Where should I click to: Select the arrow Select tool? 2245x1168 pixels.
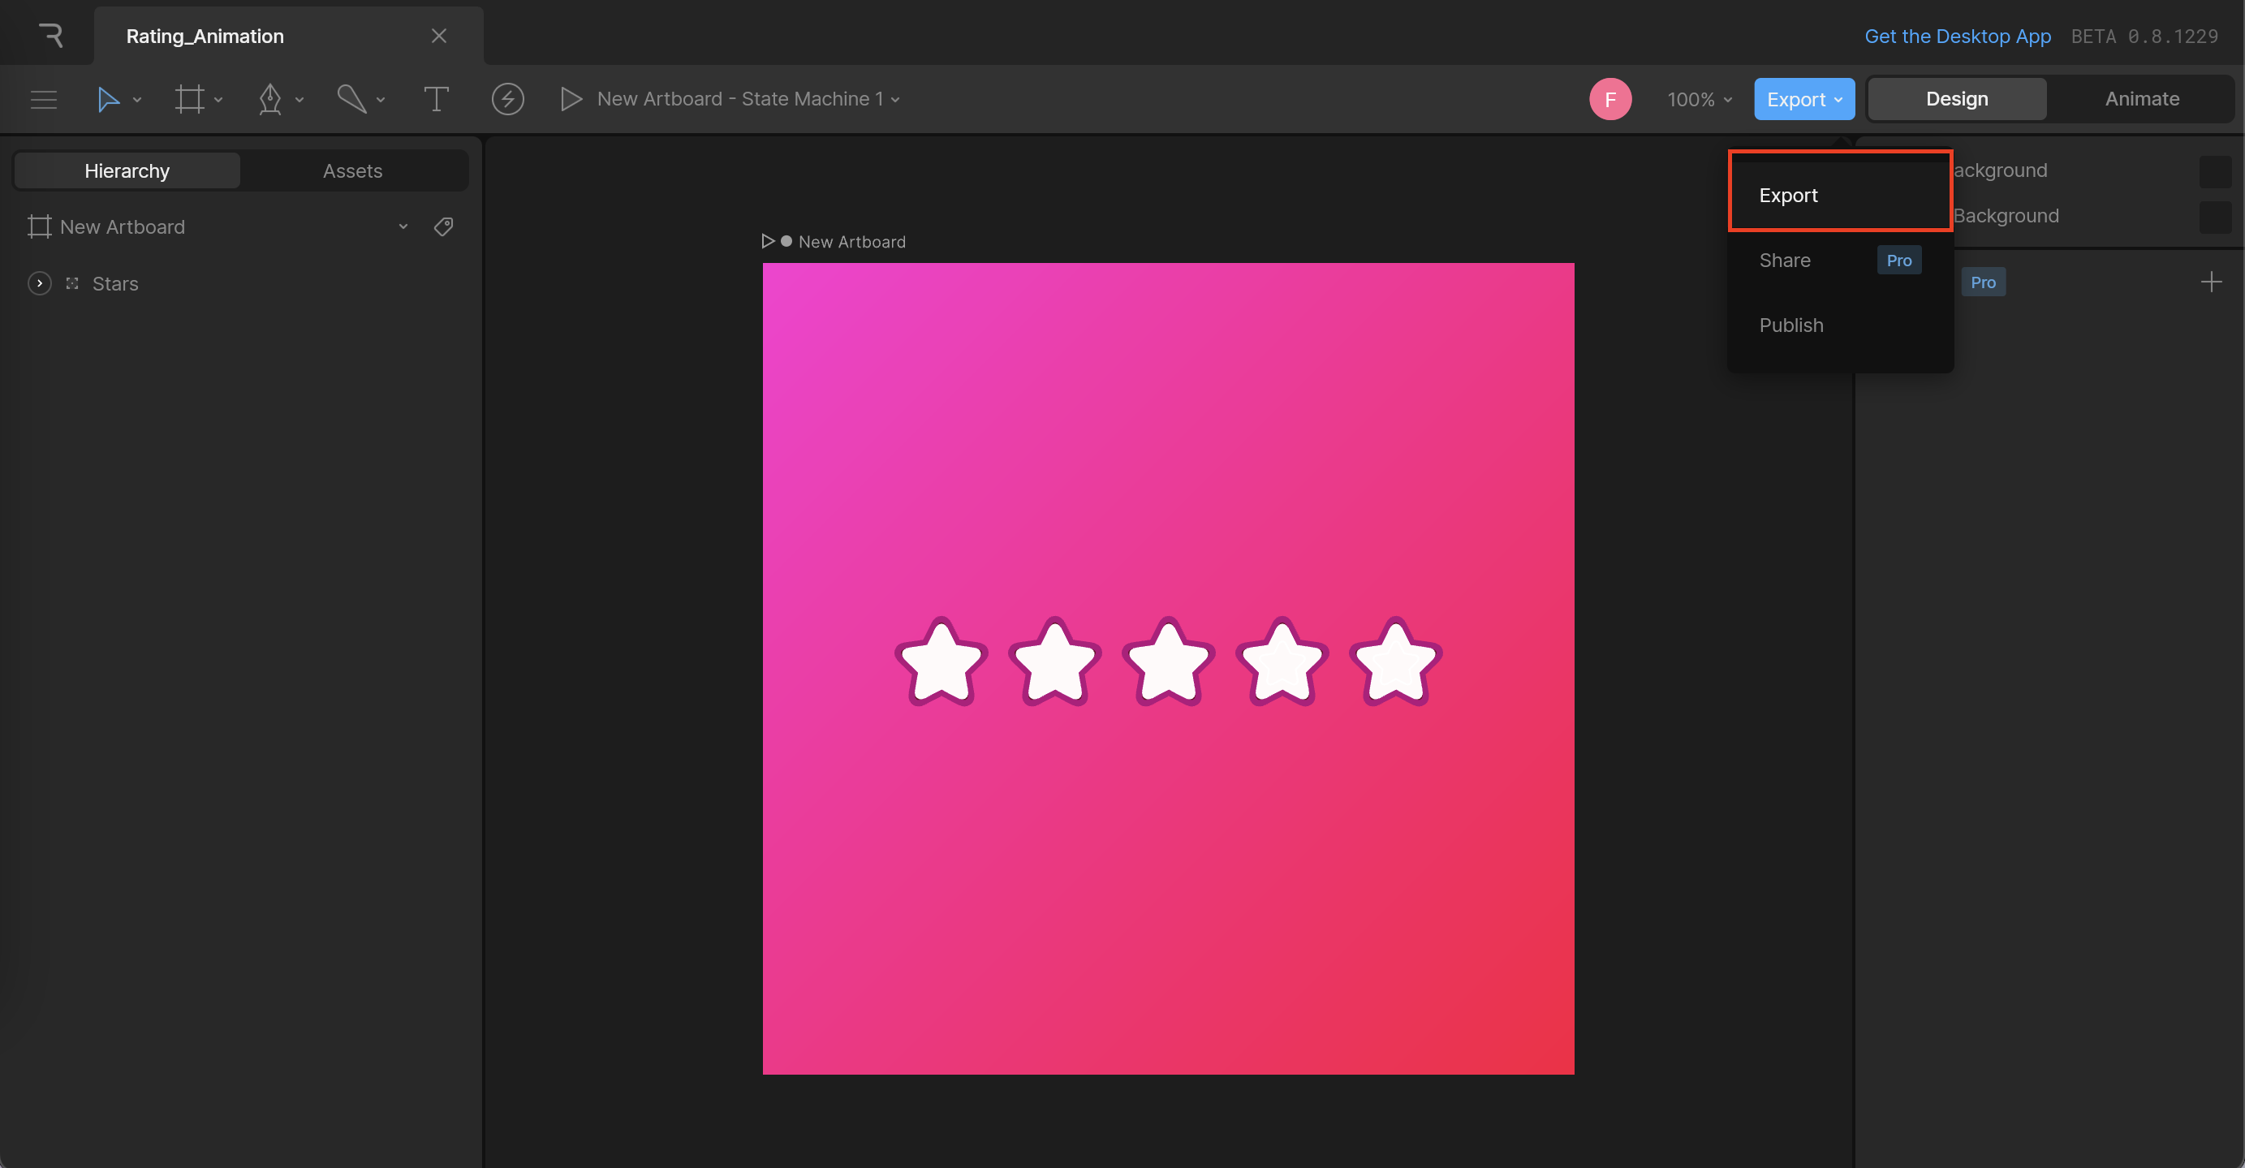pyautogui.click(x=108, y=99)
